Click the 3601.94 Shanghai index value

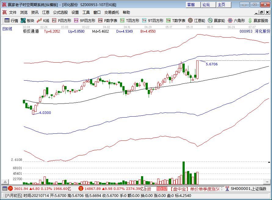click(x=21, y=189)
